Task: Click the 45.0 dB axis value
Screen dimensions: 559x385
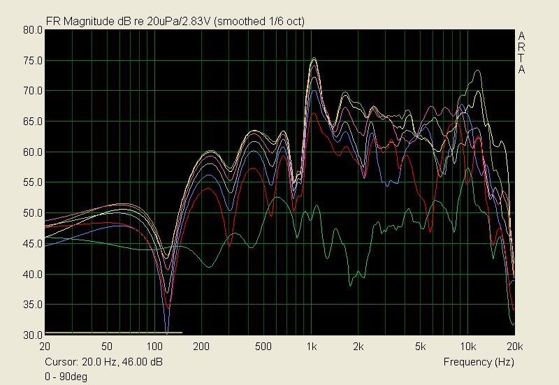Action: coord(33,244)
